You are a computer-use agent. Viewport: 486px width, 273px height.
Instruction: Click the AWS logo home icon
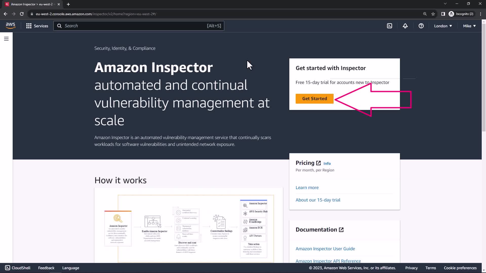coord(10,26)
